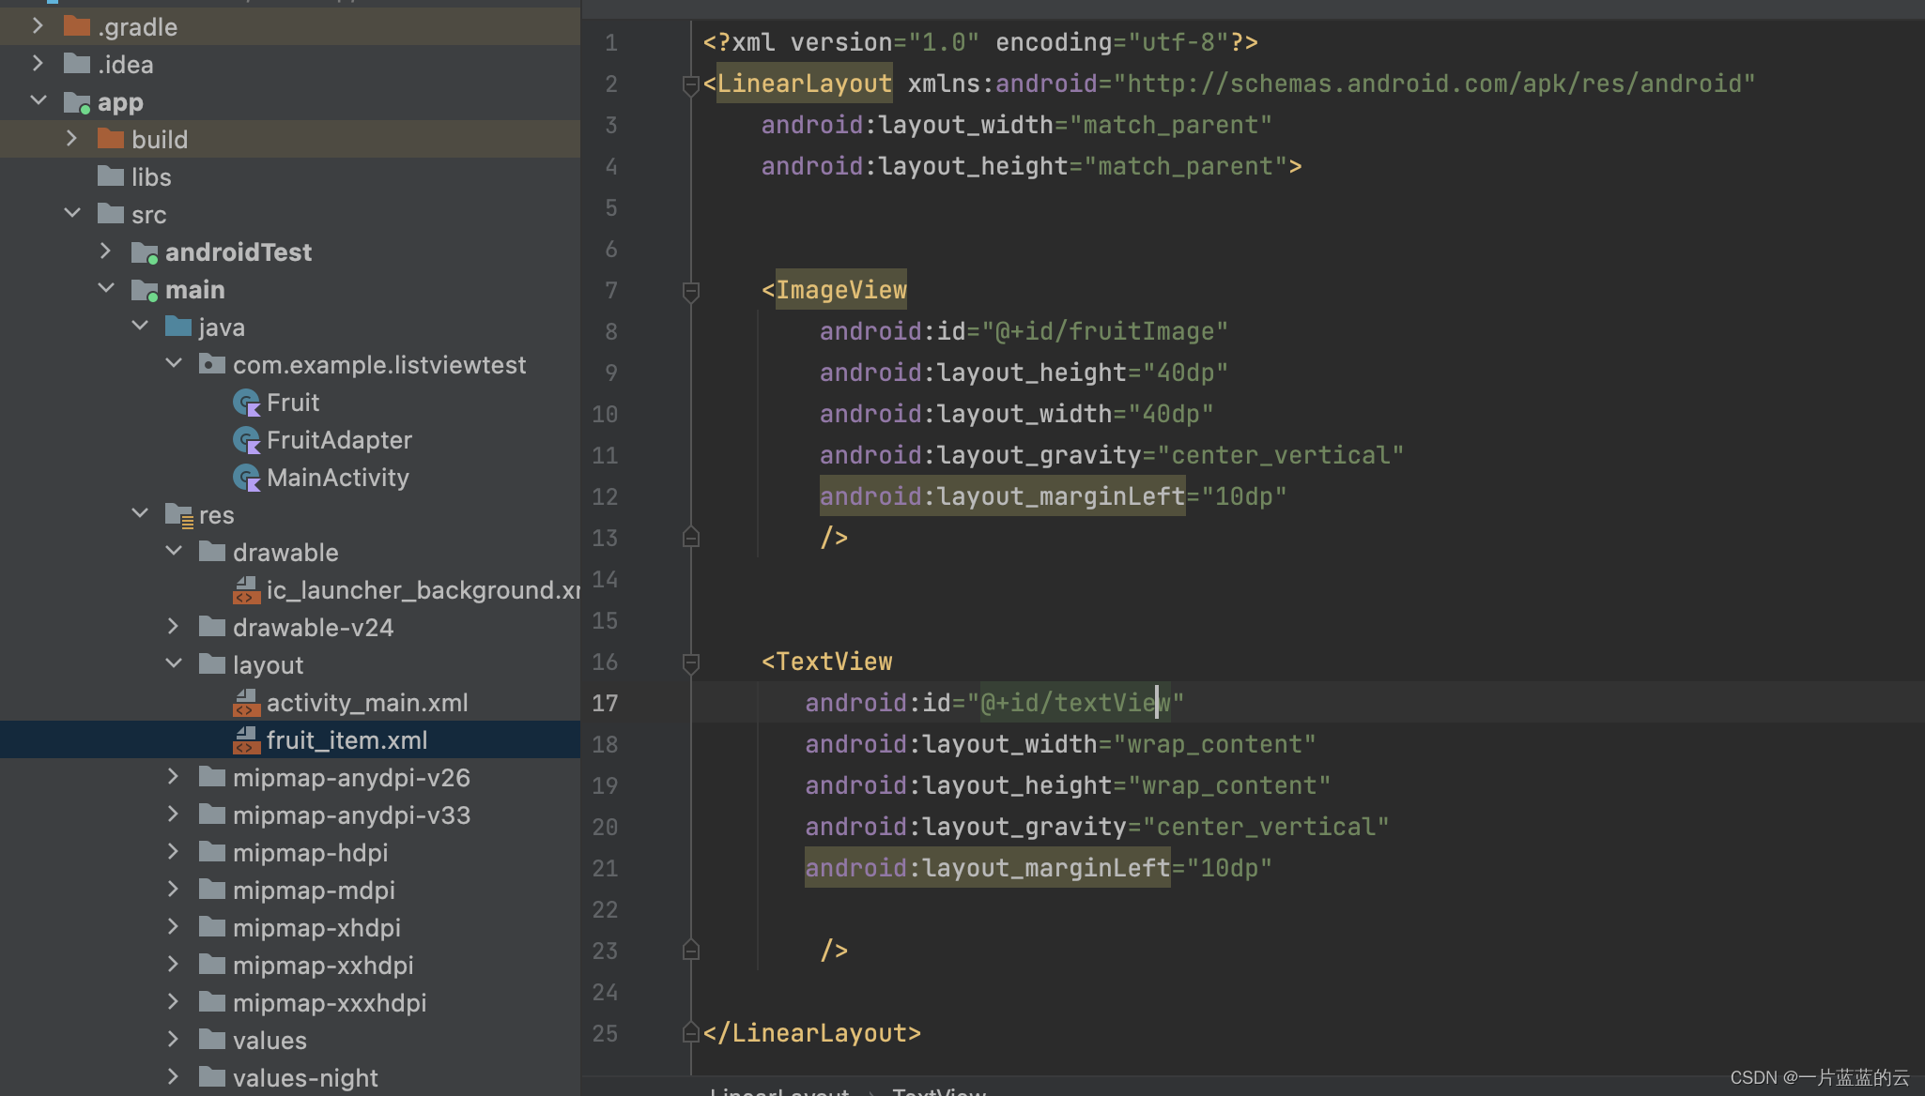Fold the root LinearLayout tag in gutter
The image size is (1925, 1096).
[691, 84]
